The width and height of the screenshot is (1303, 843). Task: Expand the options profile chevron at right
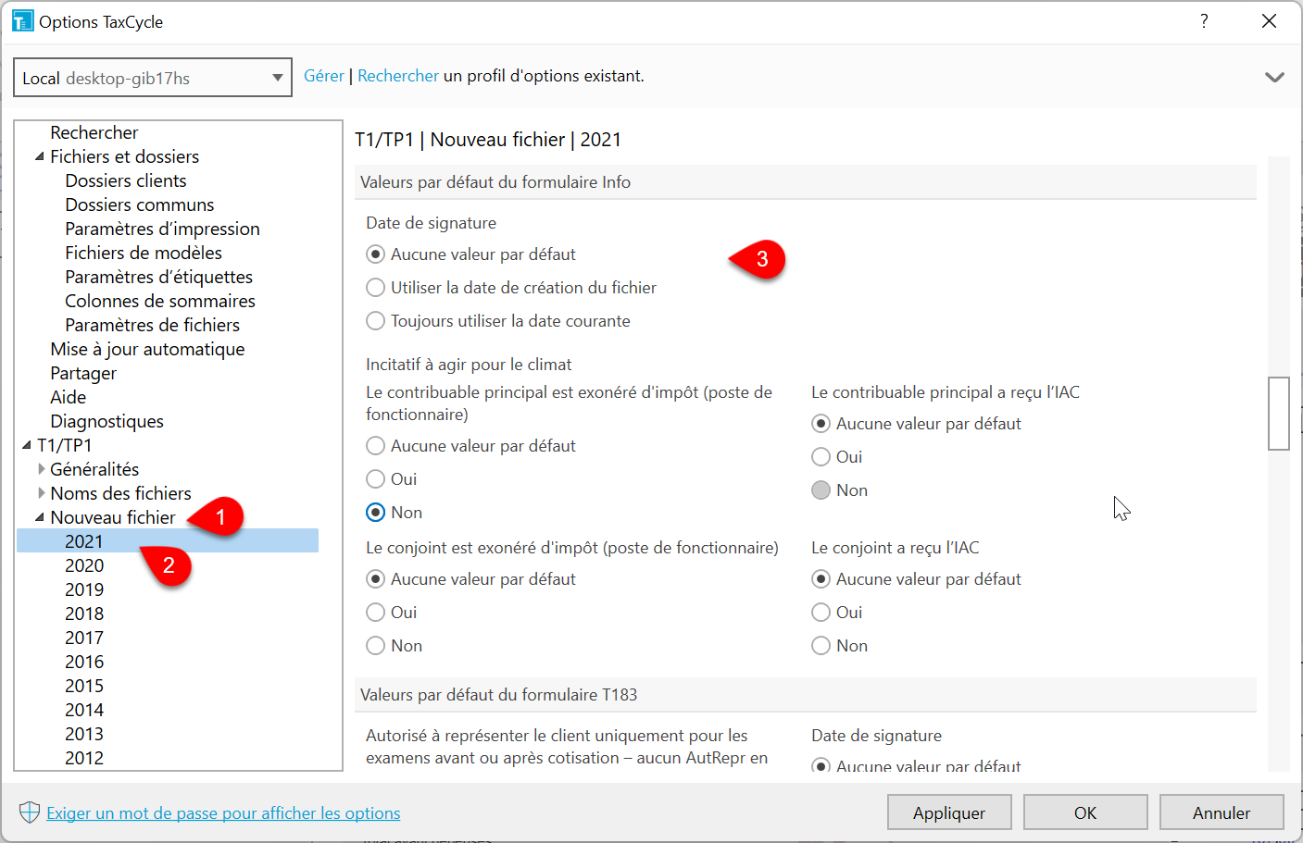[1274, 77]
